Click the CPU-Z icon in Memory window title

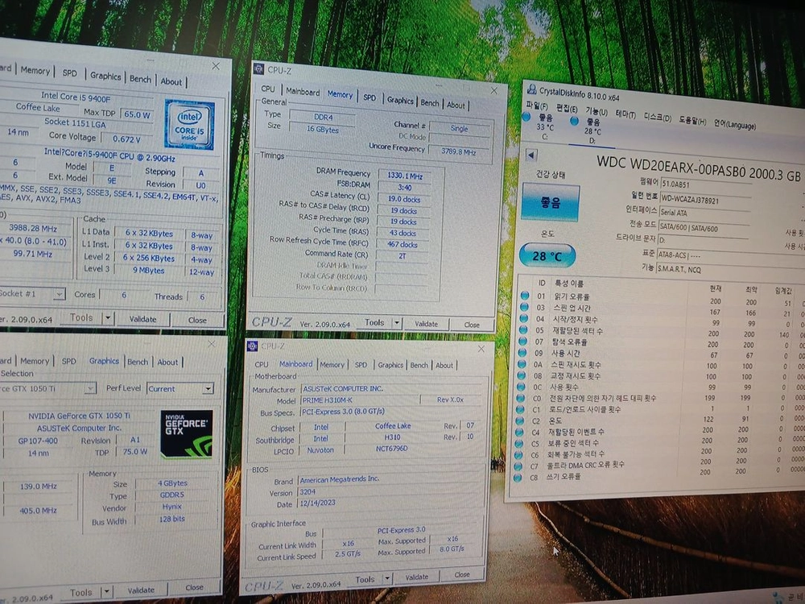pos(259,68)
